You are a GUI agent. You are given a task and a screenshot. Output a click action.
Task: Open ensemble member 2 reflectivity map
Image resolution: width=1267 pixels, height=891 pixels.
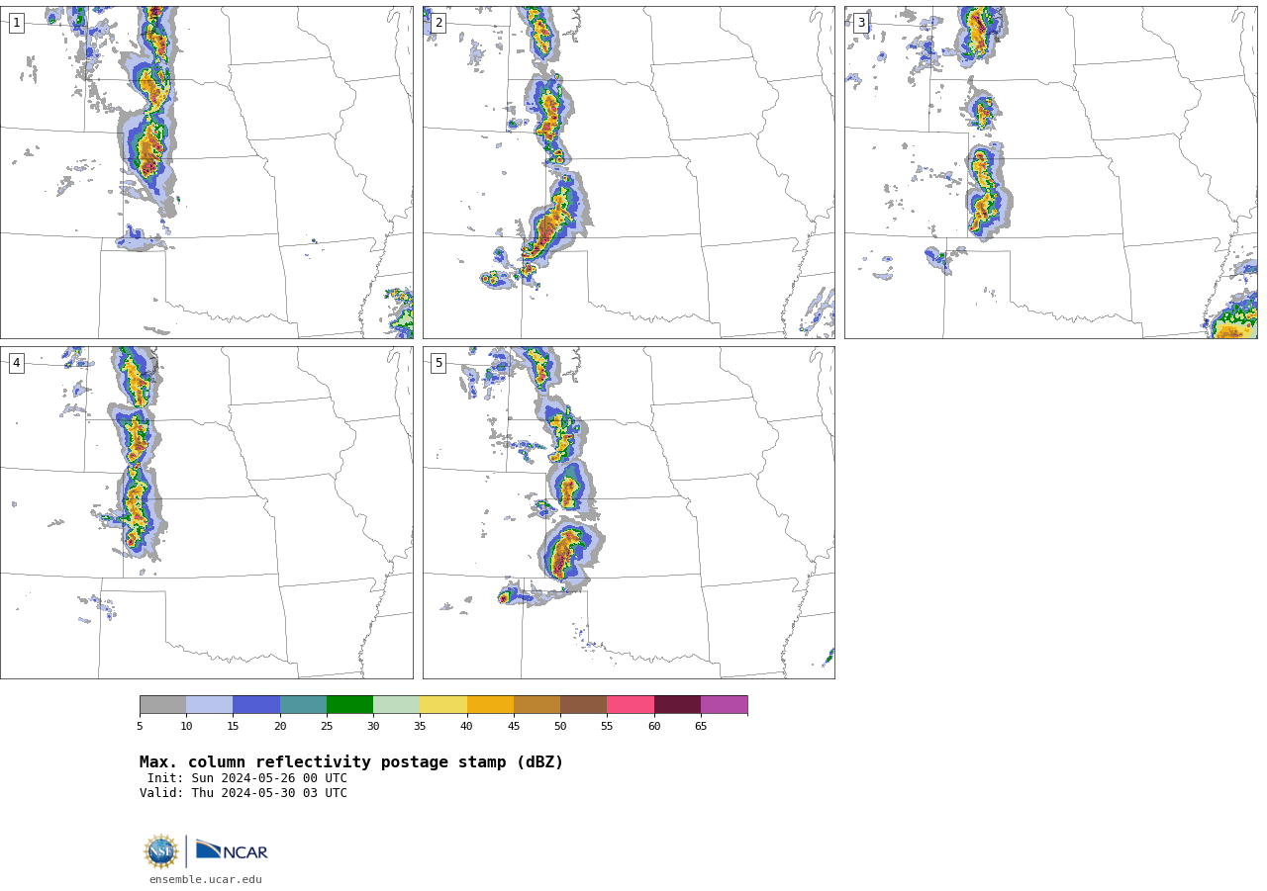(x=629, y=173)
